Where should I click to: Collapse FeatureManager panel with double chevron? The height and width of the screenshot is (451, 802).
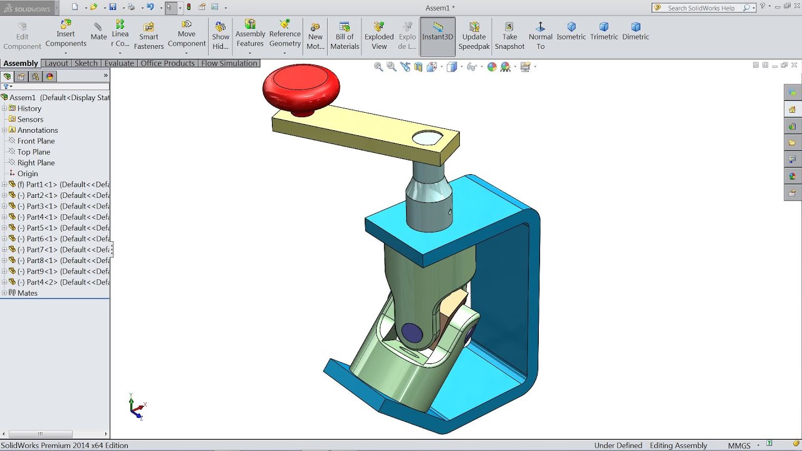click(x=105, y=76)
